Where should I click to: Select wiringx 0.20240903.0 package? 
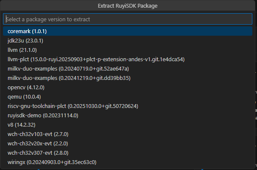(128, 162)
